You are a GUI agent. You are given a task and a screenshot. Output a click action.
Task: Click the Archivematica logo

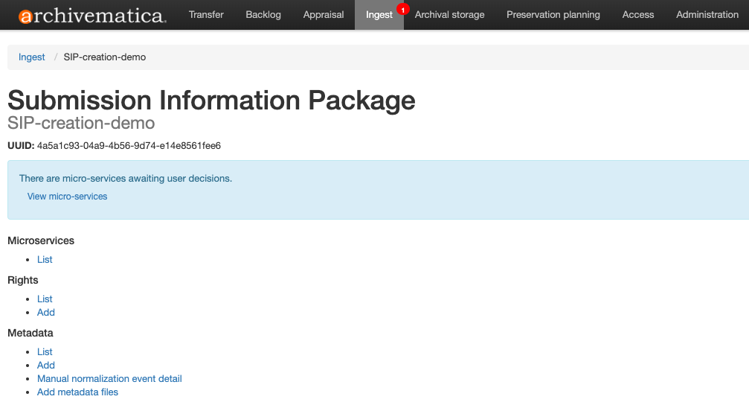pyautogui.click(x=92, y=16)
